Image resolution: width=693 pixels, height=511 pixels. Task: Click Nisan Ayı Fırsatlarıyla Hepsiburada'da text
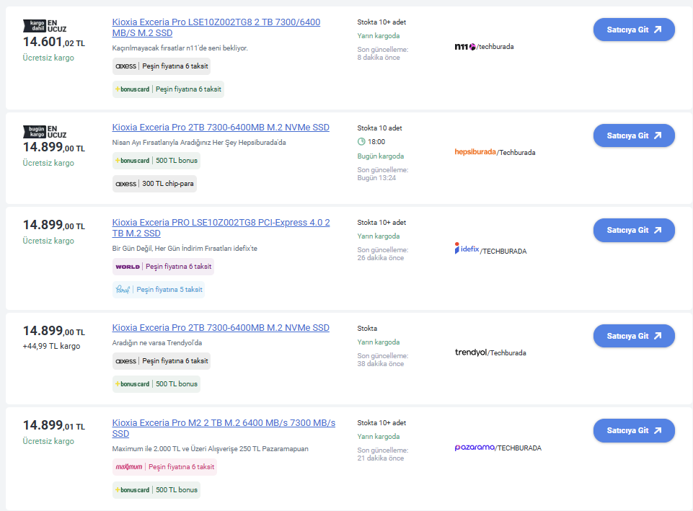(199, 143)
